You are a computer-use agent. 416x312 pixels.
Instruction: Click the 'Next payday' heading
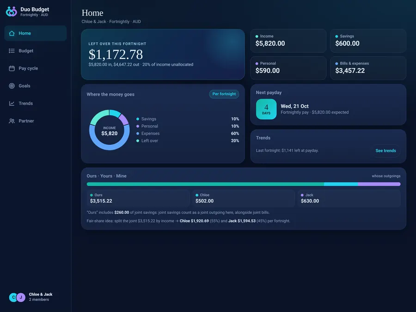269,92
